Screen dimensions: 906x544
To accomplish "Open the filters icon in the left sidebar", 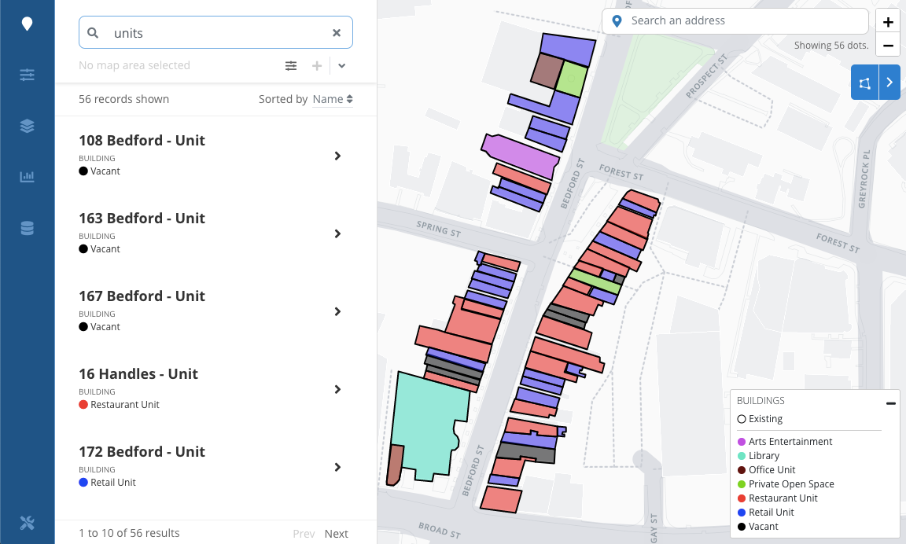I will pos(27,75).
